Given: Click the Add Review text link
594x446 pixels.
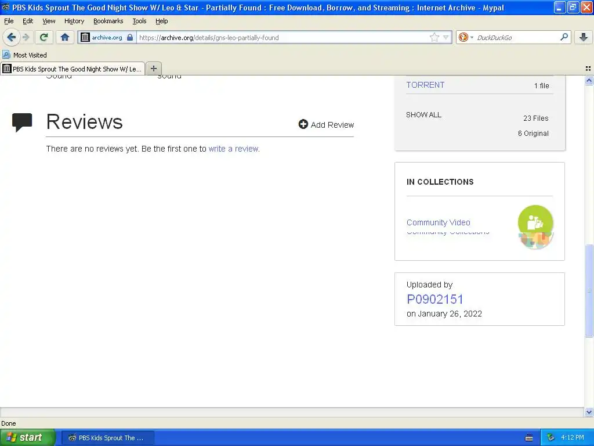Looking at the screenshot, I should point(332,125).
